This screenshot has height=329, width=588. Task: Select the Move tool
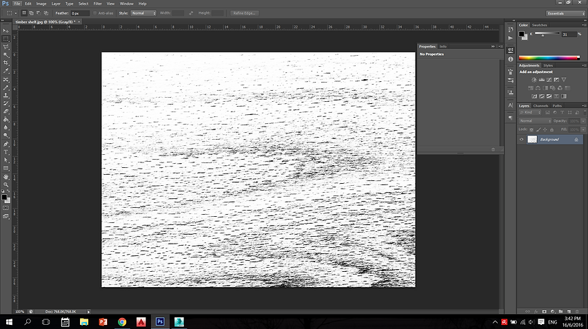click(x=6, y=31)
